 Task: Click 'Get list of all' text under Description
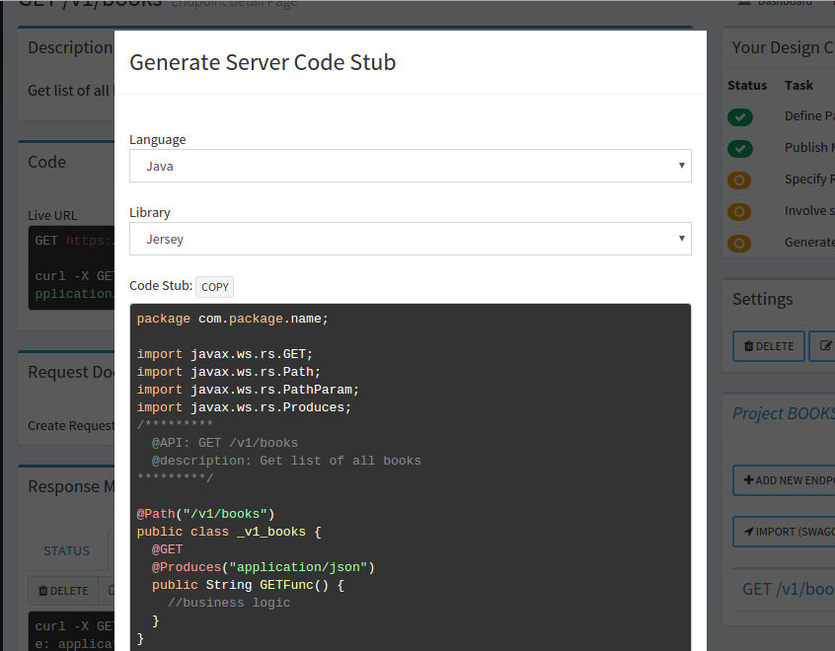[x=68, y=91]
